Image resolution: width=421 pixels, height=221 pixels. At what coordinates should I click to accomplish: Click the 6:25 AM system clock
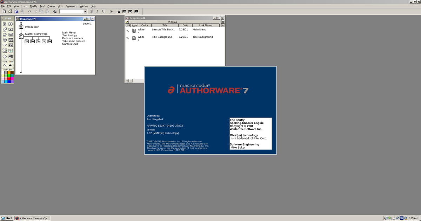[413, 218]
